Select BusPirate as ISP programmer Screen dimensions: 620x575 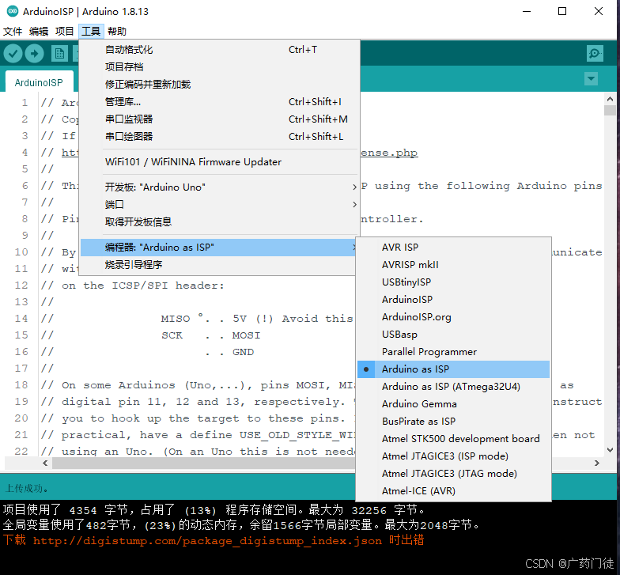tap(454, 421)
